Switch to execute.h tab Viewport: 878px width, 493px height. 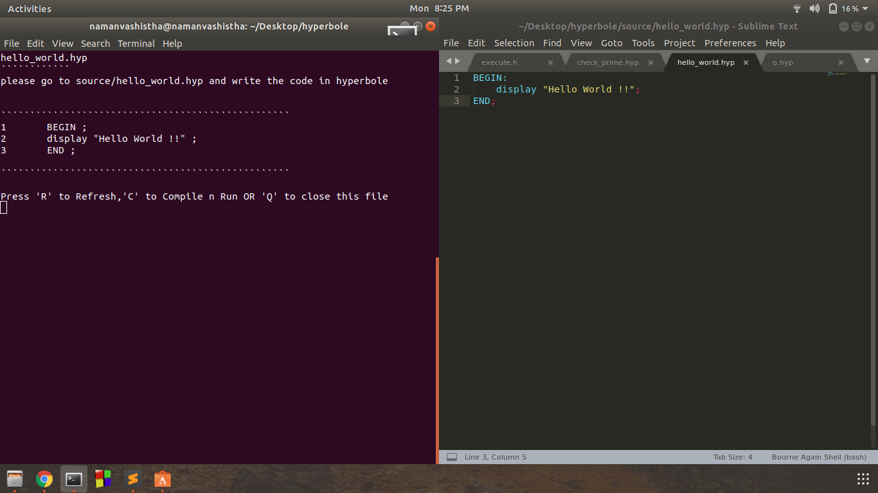499,62
